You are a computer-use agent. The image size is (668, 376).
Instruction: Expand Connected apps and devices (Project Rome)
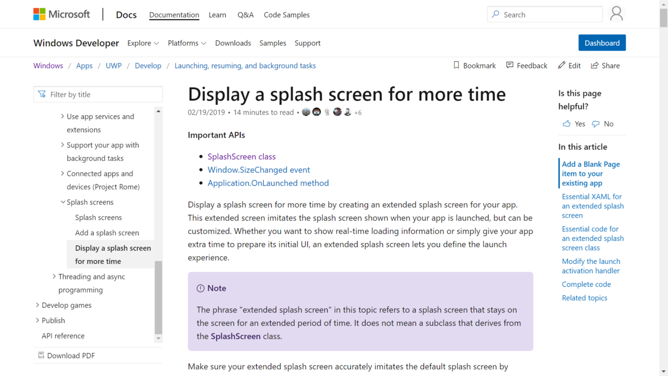[x=62, y=173]
